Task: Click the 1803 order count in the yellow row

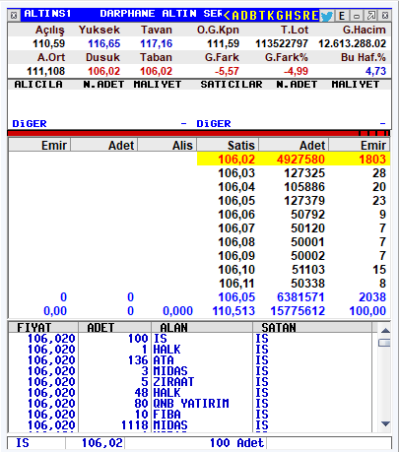Action: (372, 160)
